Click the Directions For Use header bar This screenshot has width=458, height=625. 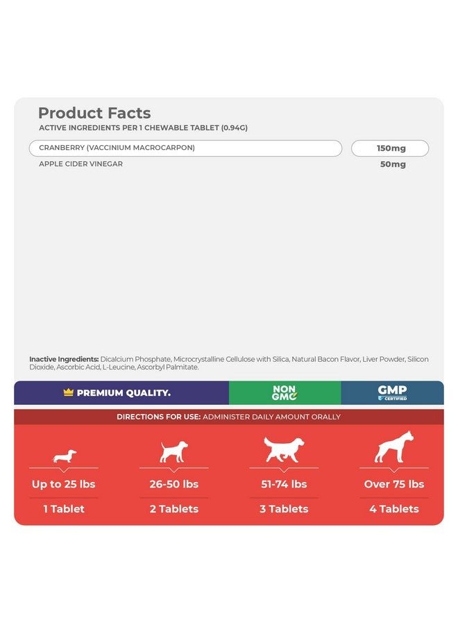click(x=229, y=417)
